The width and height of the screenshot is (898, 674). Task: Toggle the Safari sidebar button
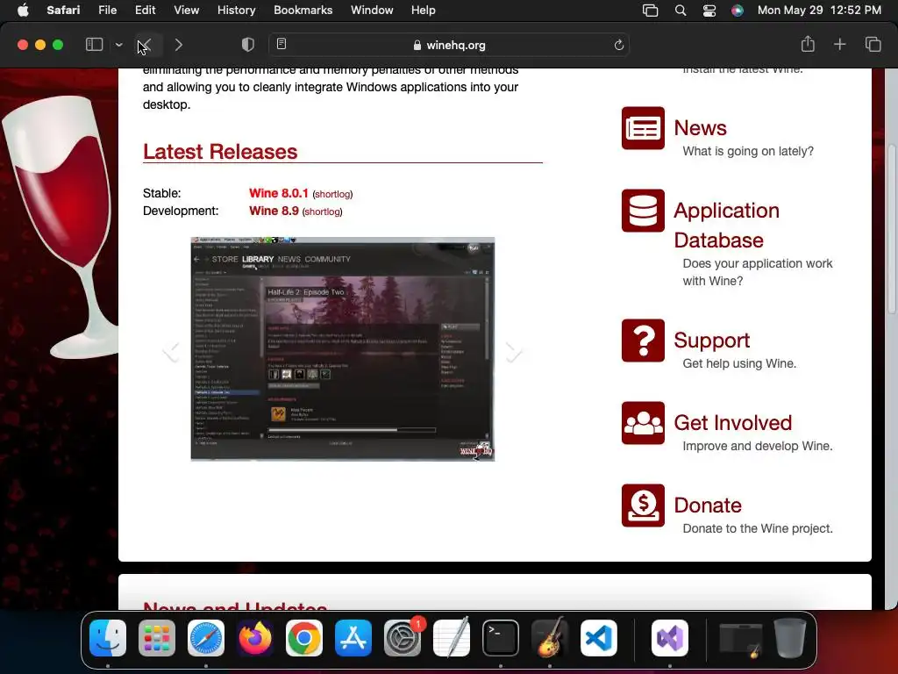(x=94, y=45)
